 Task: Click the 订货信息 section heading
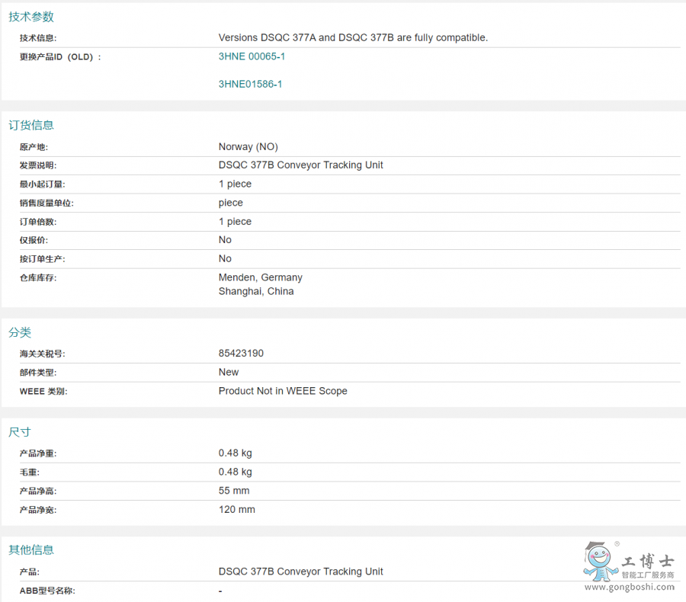point(31,125)
